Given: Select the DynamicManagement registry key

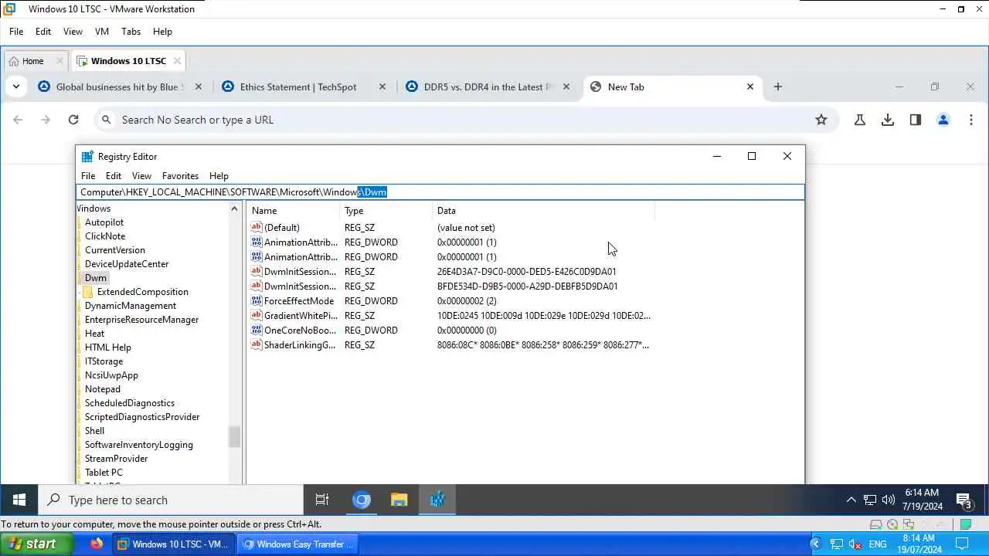Looking at the screenshot, I should 131,306.
